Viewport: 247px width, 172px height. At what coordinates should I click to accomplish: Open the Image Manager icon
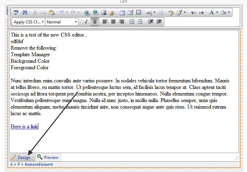pyautogui.click(x=104, y=12)
